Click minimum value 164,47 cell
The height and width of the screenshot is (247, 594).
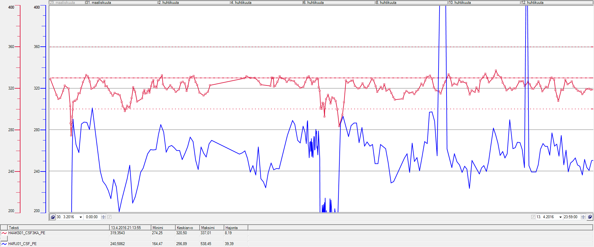coord(163,244)
